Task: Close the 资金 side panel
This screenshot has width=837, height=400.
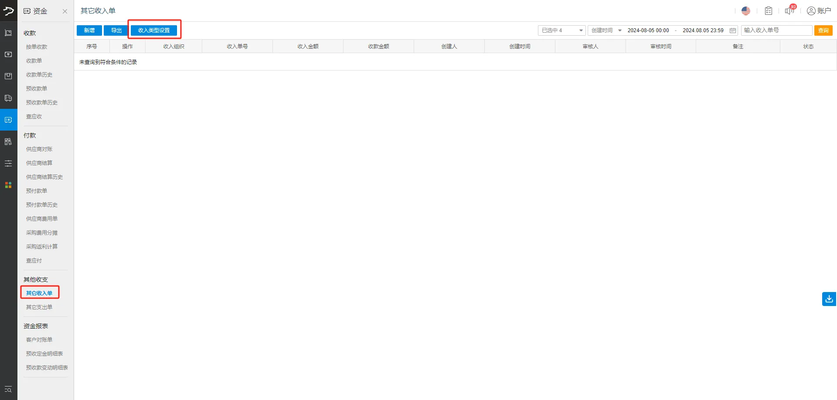Action: point(65,11)
